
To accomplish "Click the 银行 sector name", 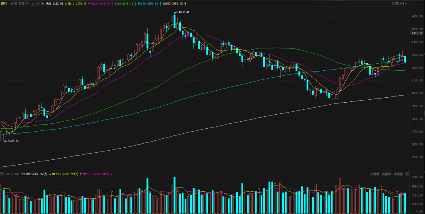I will 4,3.
